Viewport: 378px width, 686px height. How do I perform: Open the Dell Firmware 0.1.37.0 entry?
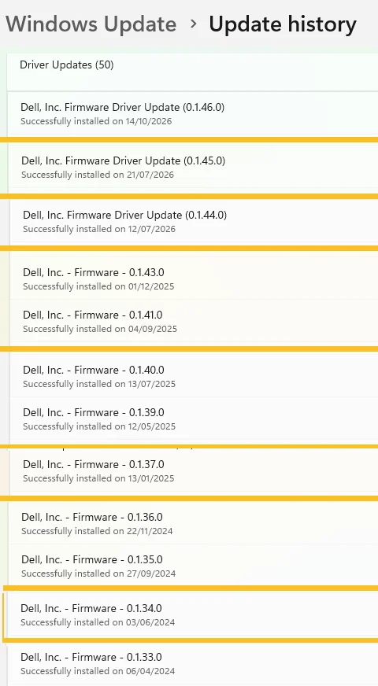pyautogui.click(x=193, y=471)
